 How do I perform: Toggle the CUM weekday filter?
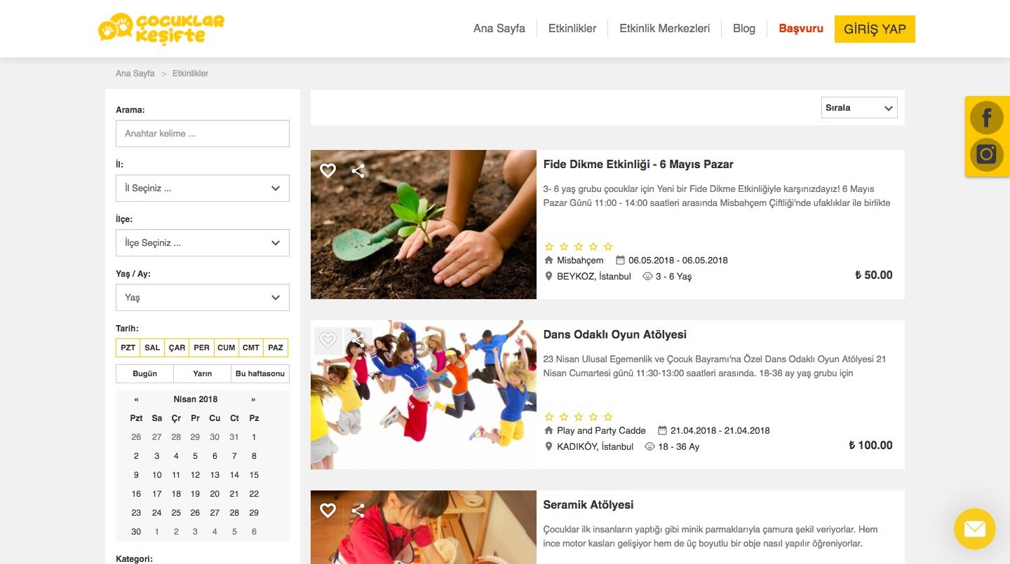click(227, 348)
